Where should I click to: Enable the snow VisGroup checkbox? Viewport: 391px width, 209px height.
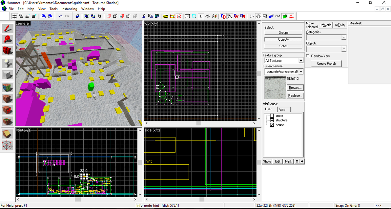pos(272,116)
